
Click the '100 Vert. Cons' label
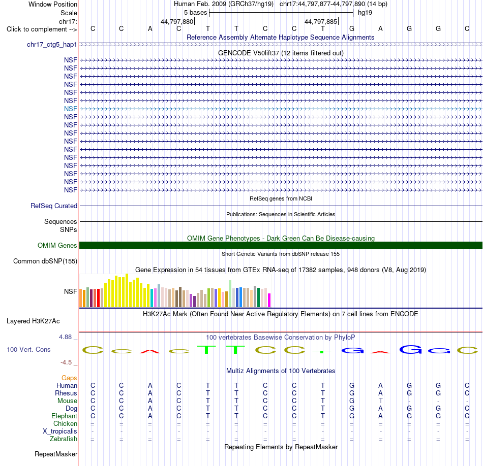click(28, 349)
